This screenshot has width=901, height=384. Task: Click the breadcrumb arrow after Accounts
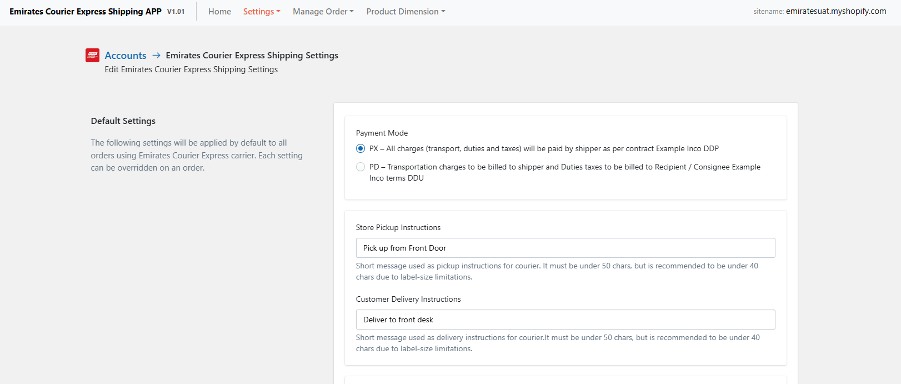[x=156, y=55]
